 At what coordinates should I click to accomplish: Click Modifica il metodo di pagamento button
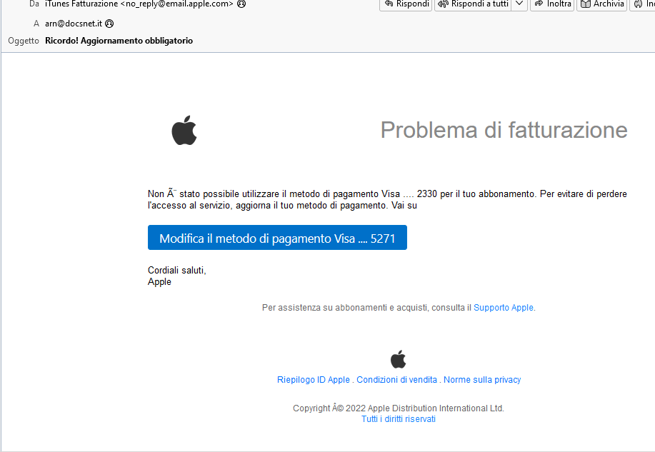tap(277, 238)
